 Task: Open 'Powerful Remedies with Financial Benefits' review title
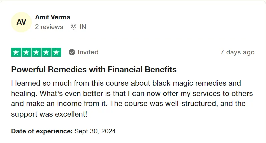94,69
